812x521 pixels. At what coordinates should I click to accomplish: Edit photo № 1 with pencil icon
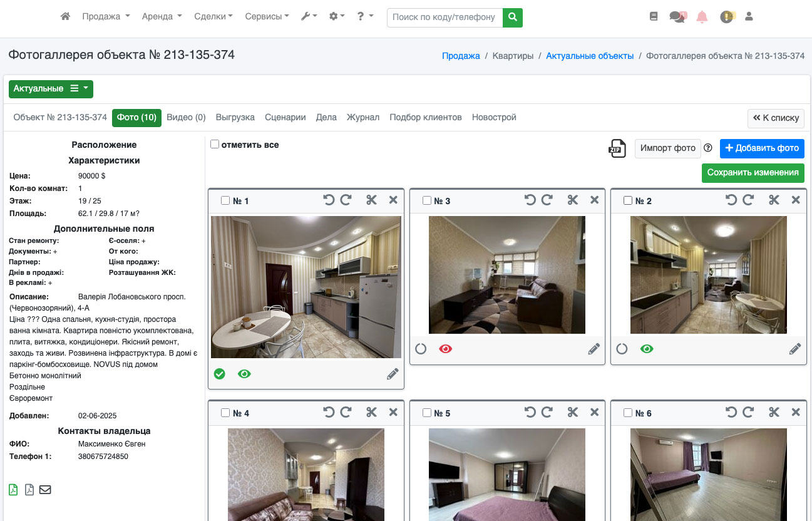393,374
